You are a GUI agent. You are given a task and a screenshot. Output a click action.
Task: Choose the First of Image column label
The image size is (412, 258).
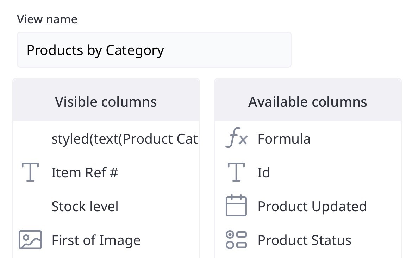(x=96, y=240)
